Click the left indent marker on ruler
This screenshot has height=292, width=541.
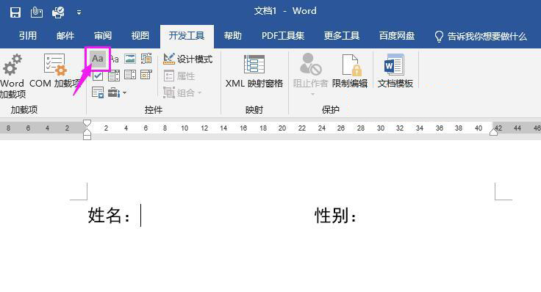[x=87, y=136]
